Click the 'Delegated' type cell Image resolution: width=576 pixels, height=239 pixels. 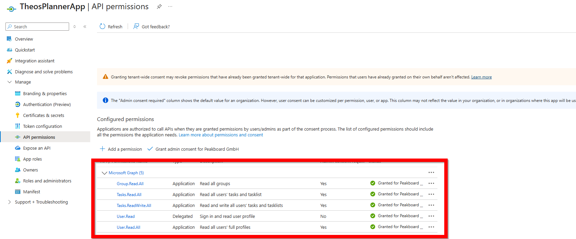tap(182, 216)
